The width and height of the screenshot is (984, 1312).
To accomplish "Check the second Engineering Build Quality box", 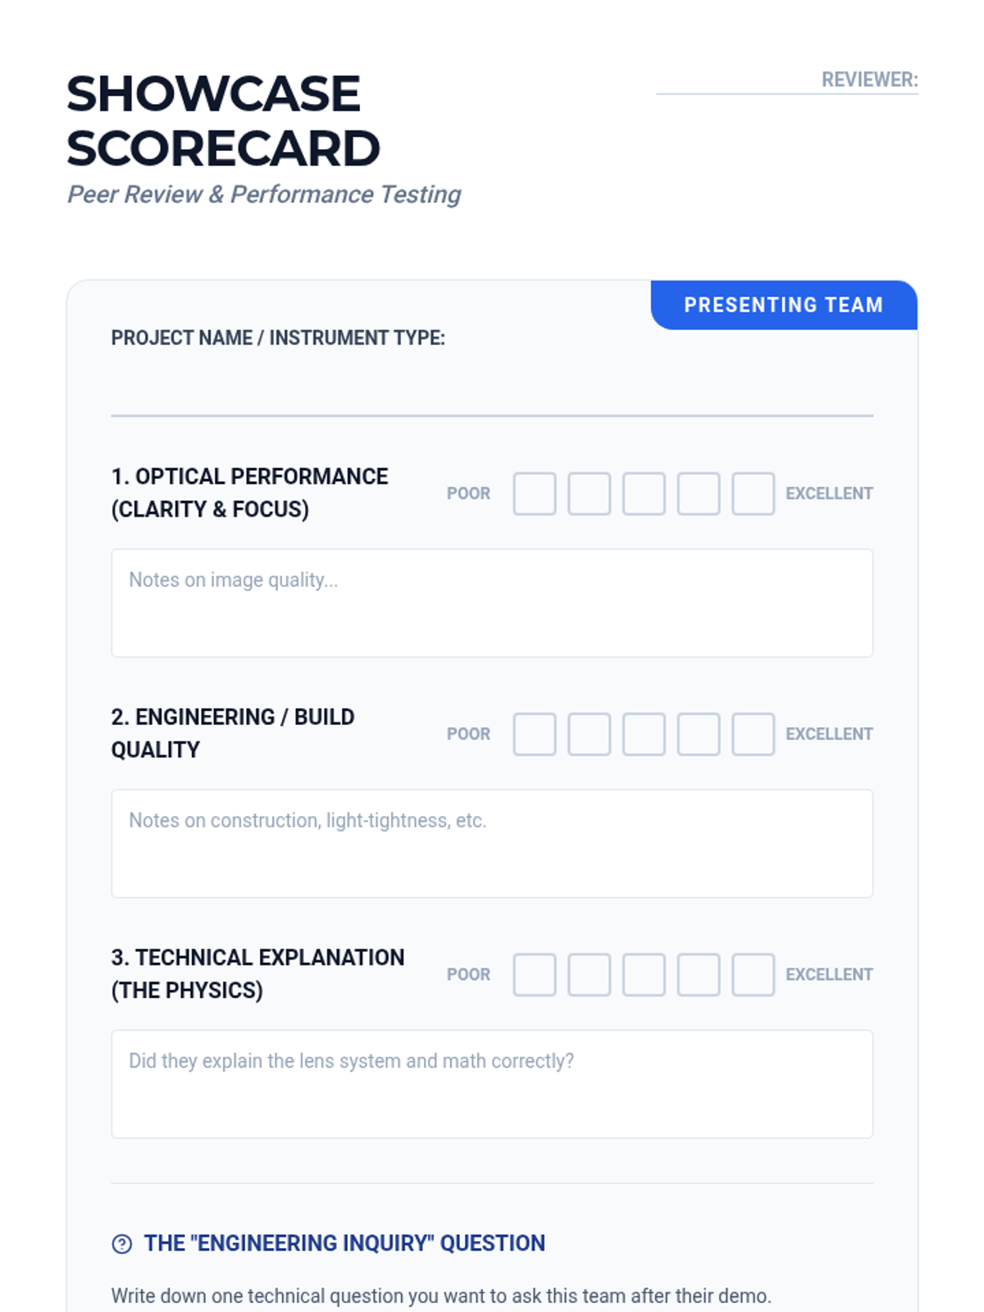I will (x=589, y=734).
